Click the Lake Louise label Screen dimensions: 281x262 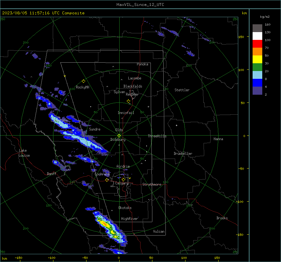[x=24, y=153]
